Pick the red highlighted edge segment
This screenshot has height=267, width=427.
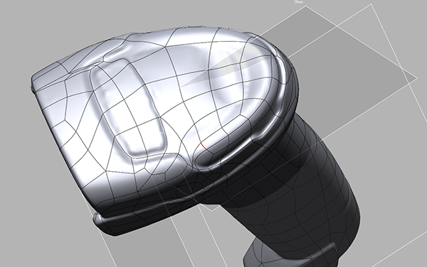[204, 146]
